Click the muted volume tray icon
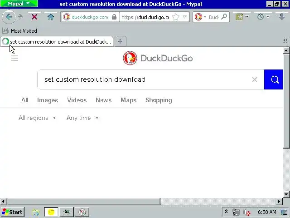The image size is (290, 218). (246, 212)
